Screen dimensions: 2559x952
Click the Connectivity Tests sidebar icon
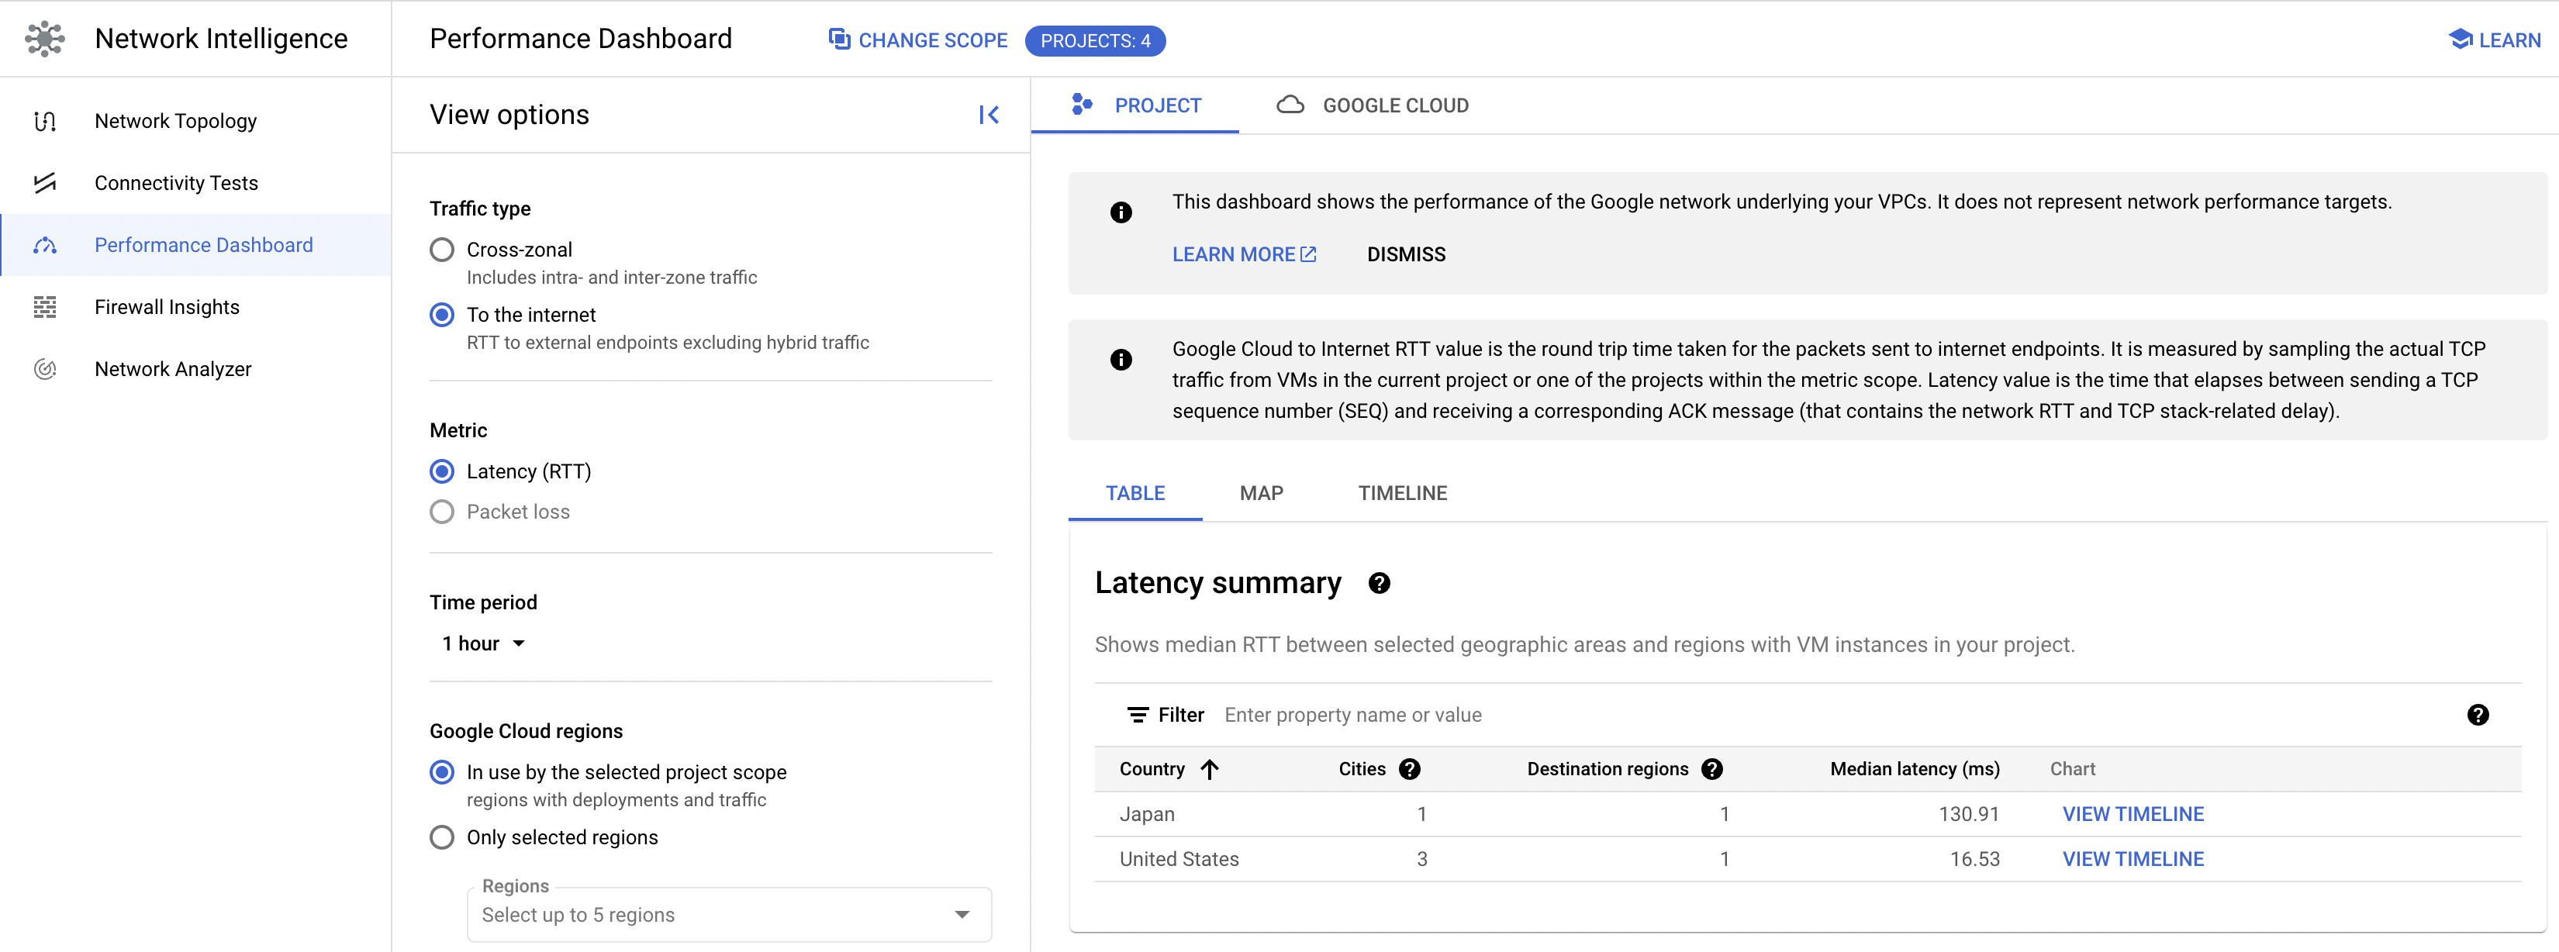45,183
